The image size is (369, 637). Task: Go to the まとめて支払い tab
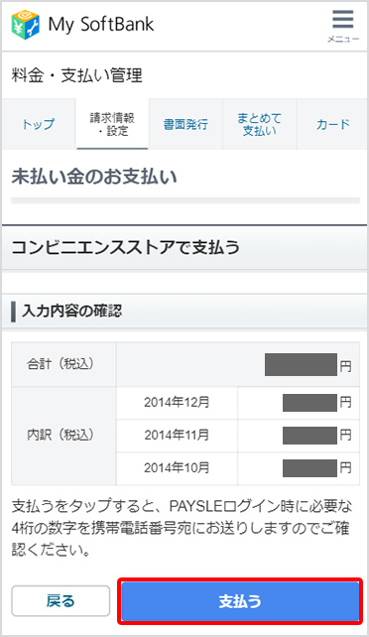point(260,124)
